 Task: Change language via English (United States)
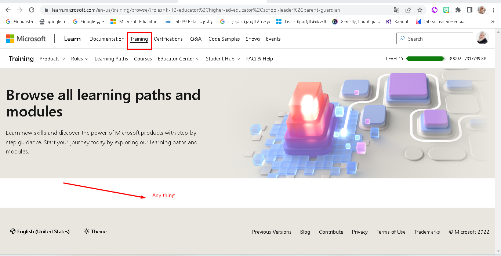(x=40, y=231)
